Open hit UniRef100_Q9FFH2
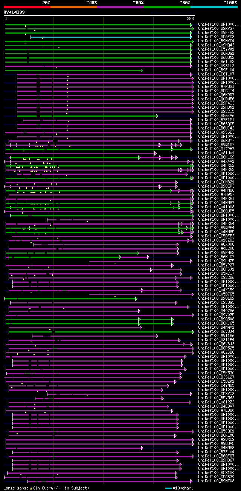Image resolution: width=241 pixels, height=491 pixels. click(216, 32)
